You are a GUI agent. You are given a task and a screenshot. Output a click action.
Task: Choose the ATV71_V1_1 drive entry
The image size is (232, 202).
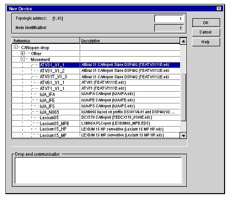click(52, 89)
